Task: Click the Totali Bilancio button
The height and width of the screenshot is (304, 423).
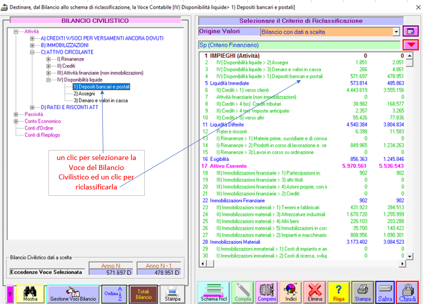Action: click(143, 294)
